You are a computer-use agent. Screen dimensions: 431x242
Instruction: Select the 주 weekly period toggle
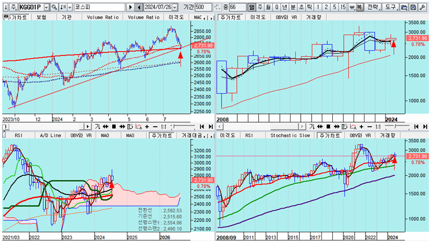(260, 7)
